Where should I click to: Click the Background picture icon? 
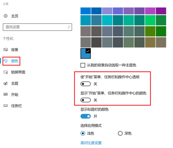tap(5, 50)
